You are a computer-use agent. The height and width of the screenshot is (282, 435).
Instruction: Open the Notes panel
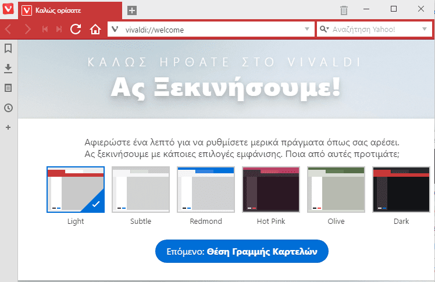(x=8, y=88)
